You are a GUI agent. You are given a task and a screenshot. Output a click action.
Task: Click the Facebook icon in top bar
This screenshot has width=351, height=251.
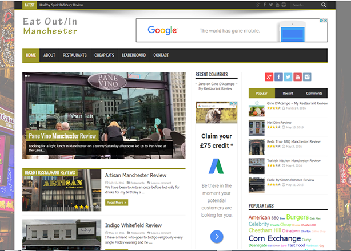pos(265,5)
